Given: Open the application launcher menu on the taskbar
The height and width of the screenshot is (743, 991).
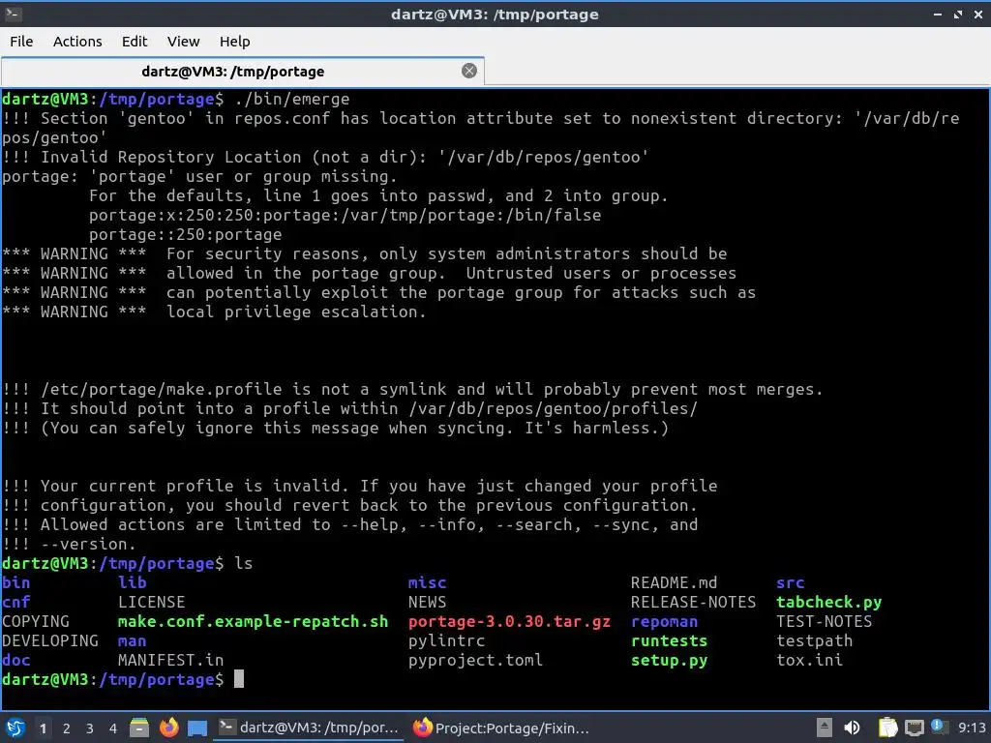Looking at the screenshot, I should 15,728.
